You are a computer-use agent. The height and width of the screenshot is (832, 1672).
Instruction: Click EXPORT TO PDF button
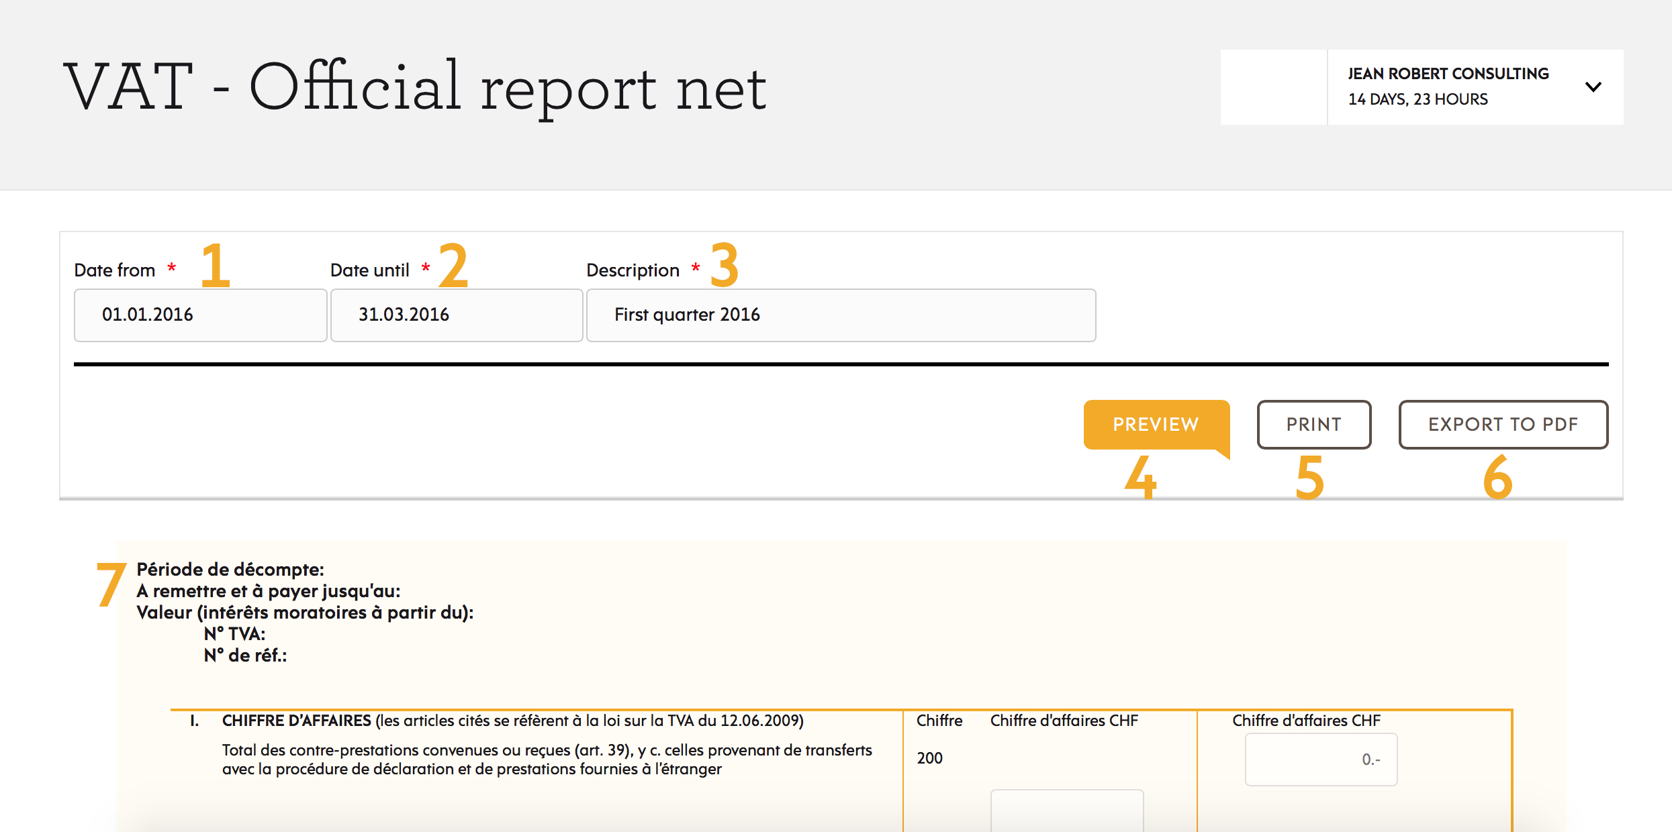click(x=1503, y=424)
